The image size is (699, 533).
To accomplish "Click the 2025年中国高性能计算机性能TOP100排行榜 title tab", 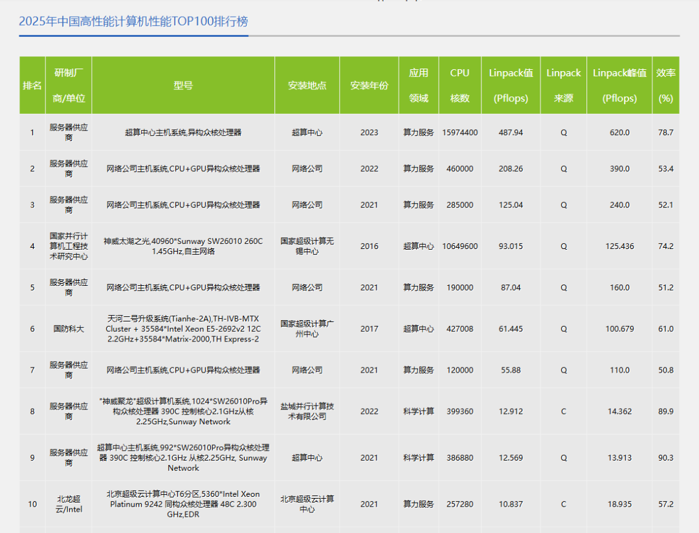I will pyautogui.click(x=133, y=21).
